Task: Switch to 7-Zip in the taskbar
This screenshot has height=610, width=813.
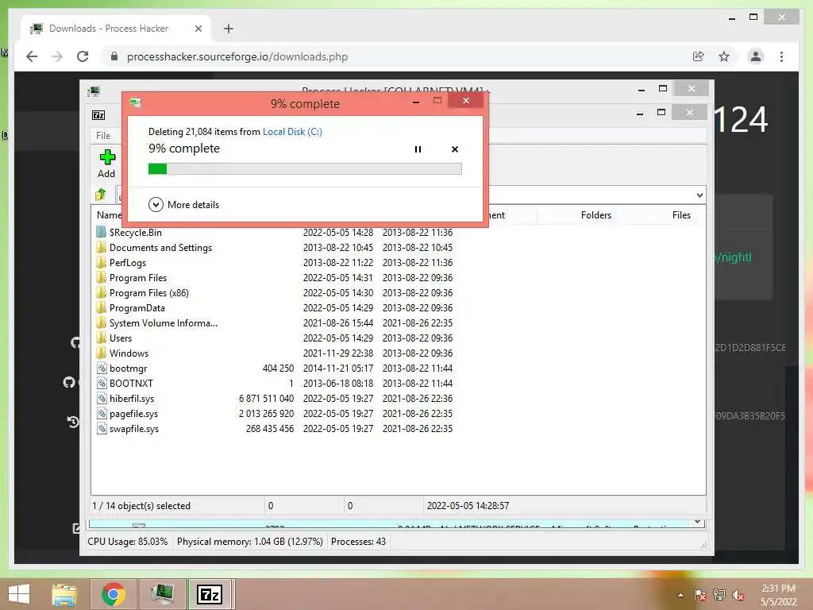Action: pos(210,594)
